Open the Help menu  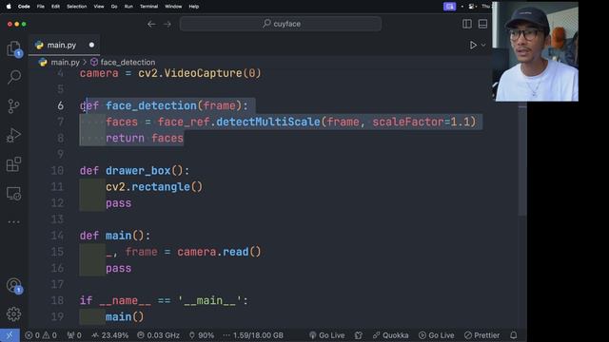point(194,7)
